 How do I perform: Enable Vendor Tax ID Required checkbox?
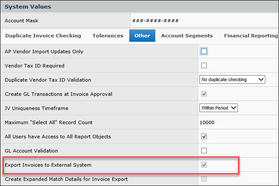point(204,66)
